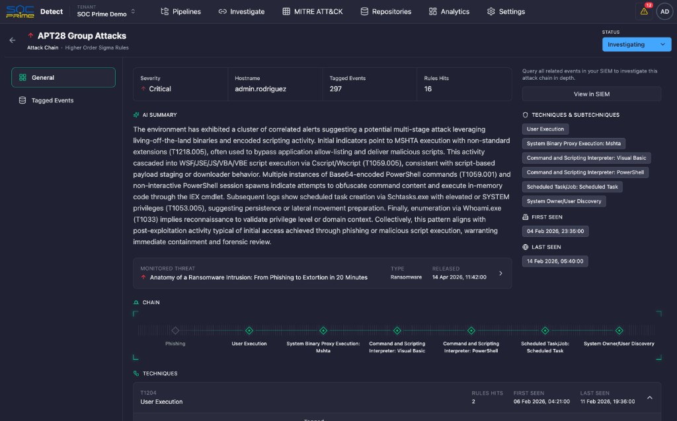Select the Phishing chain node

(175, 331)
